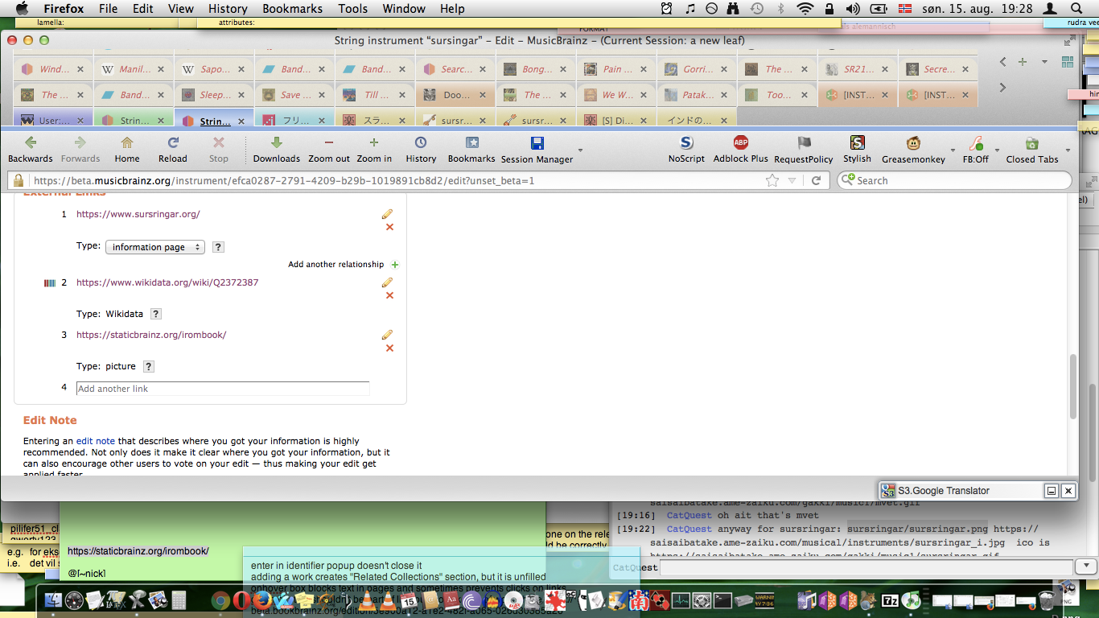Close the 'Gorri...' tab
Image resolution: width=1099 pixels, height=618 pixels.
click(x=724, y=69)
